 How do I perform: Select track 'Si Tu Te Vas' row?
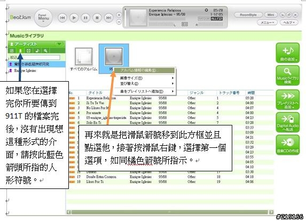[170, 103]
